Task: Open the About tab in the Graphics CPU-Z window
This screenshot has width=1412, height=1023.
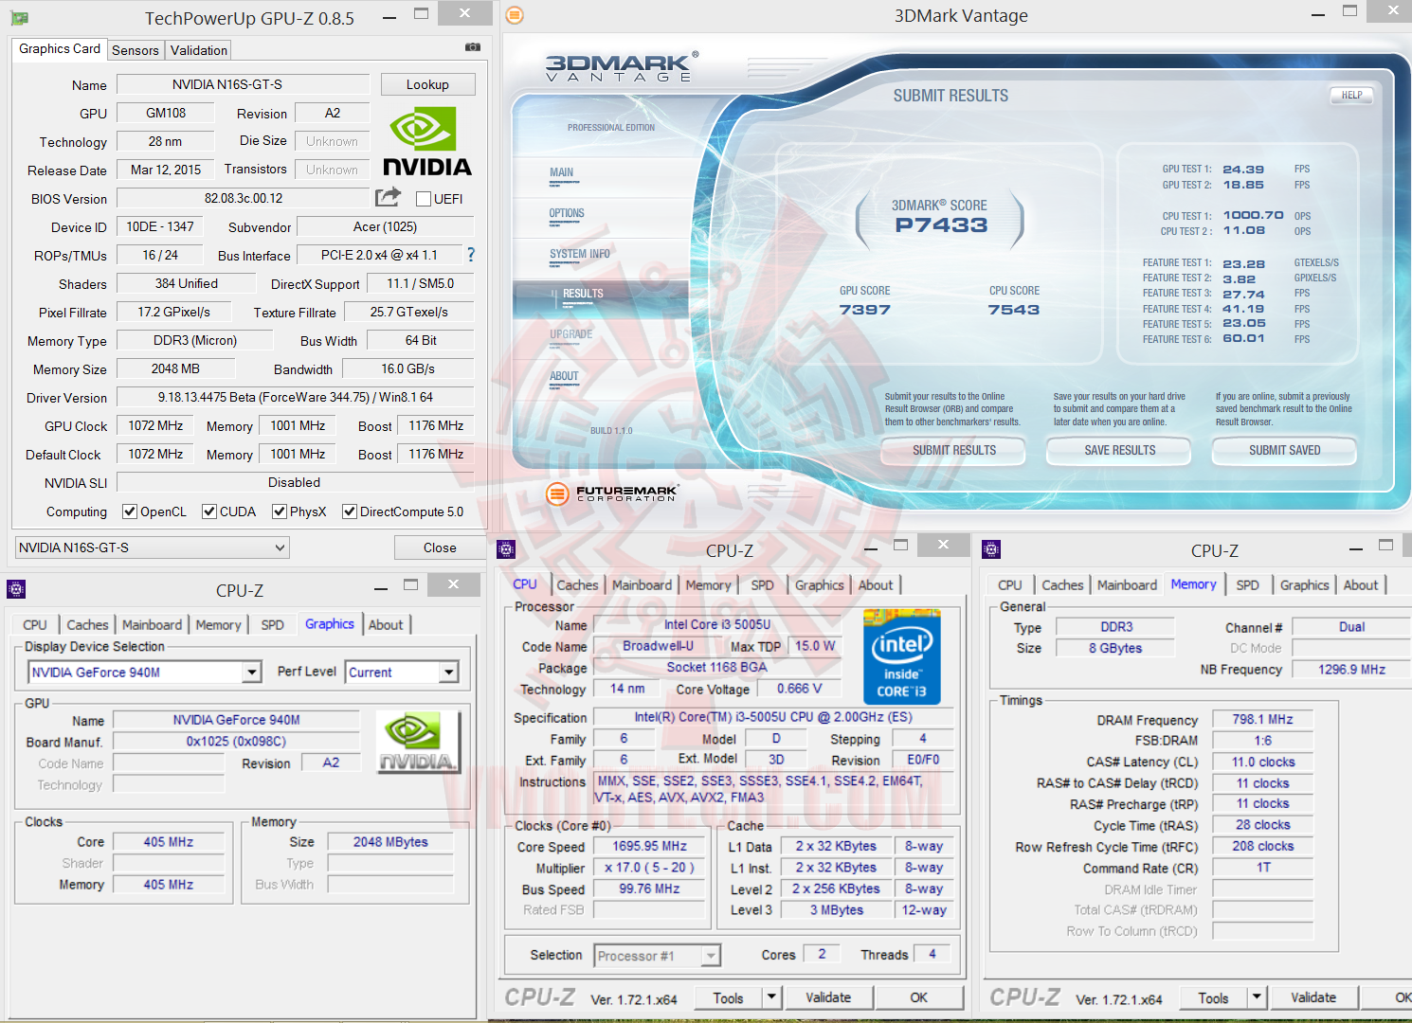Action: click(386, 625)
